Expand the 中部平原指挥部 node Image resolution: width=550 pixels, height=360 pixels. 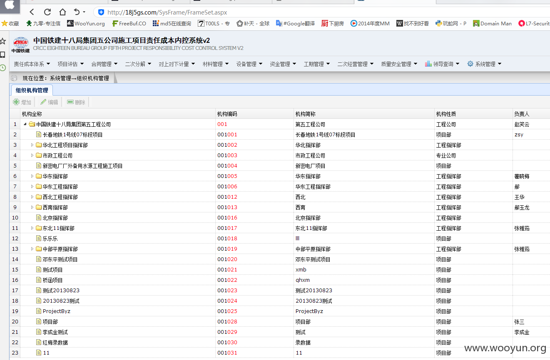[32, 249]
